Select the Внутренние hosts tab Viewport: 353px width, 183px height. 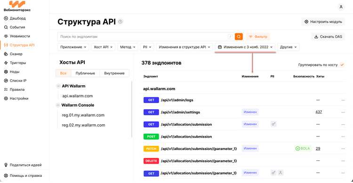point(114,73)
